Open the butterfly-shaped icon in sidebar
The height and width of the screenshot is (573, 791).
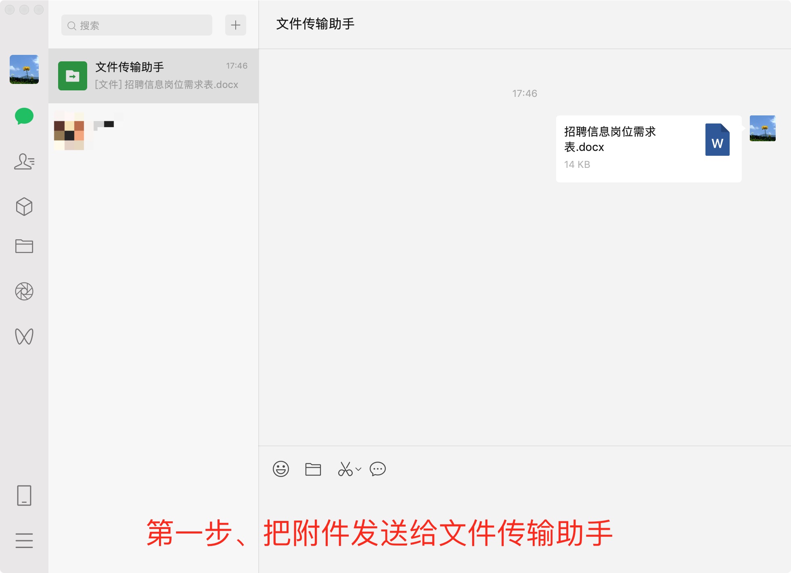[24, 336]
